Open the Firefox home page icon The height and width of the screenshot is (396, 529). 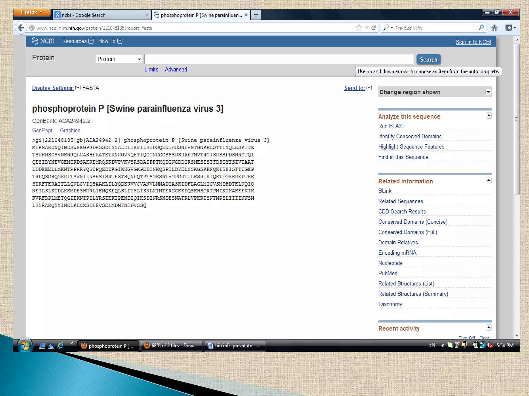click(494, 28)
